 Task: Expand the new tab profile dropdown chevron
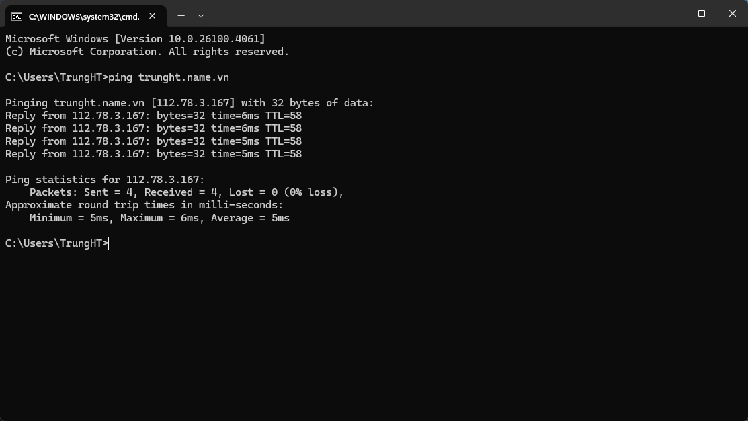coord(201,15)
